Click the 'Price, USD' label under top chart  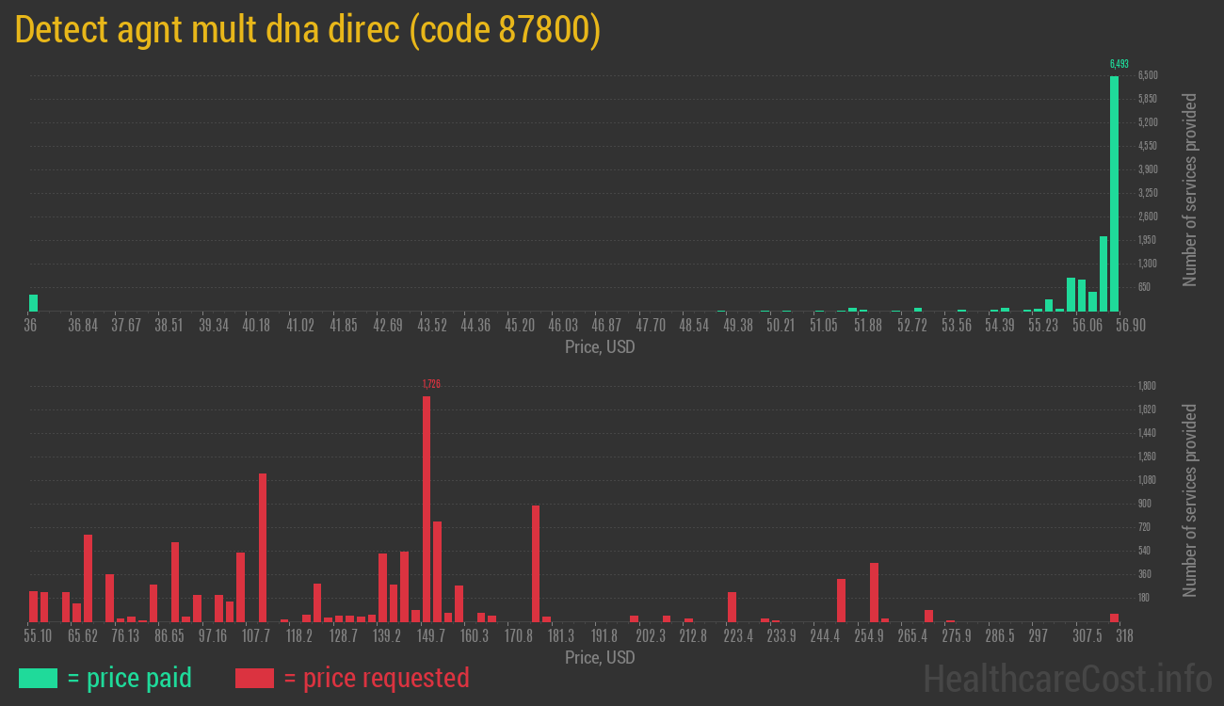point(599,347)
